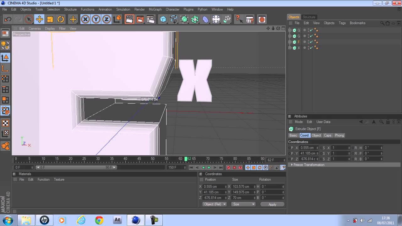Open the Size mode dropdown
The height and width of the screenshot is (226, 402).
tap(243, 204)
